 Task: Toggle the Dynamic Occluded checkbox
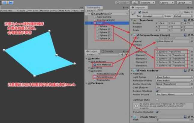click(157, 112)
